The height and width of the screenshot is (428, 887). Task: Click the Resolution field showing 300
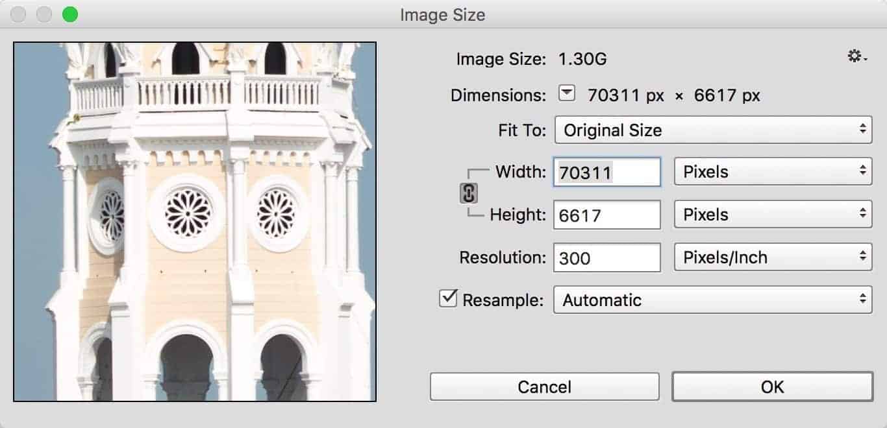coord(607,257)
